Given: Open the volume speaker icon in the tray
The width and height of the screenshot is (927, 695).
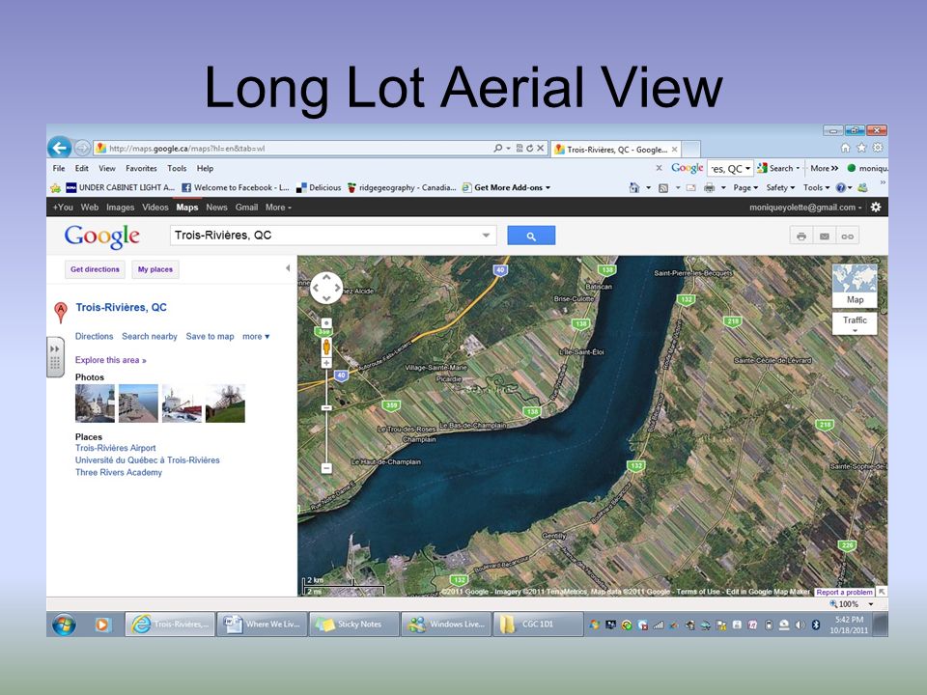Looking at the screenshot, I should point(800,625).
